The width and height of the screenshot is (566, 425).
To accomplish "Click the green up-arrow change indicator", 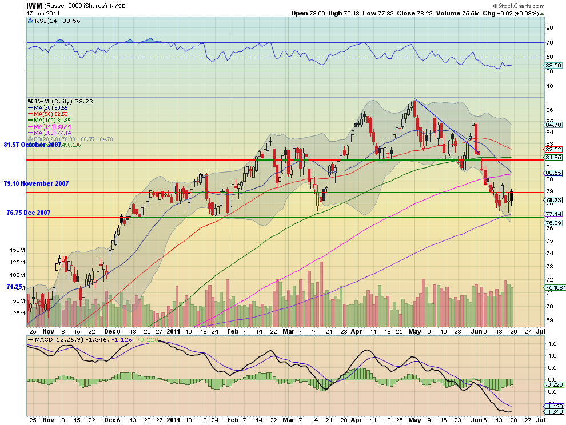I will click(543, 14).
